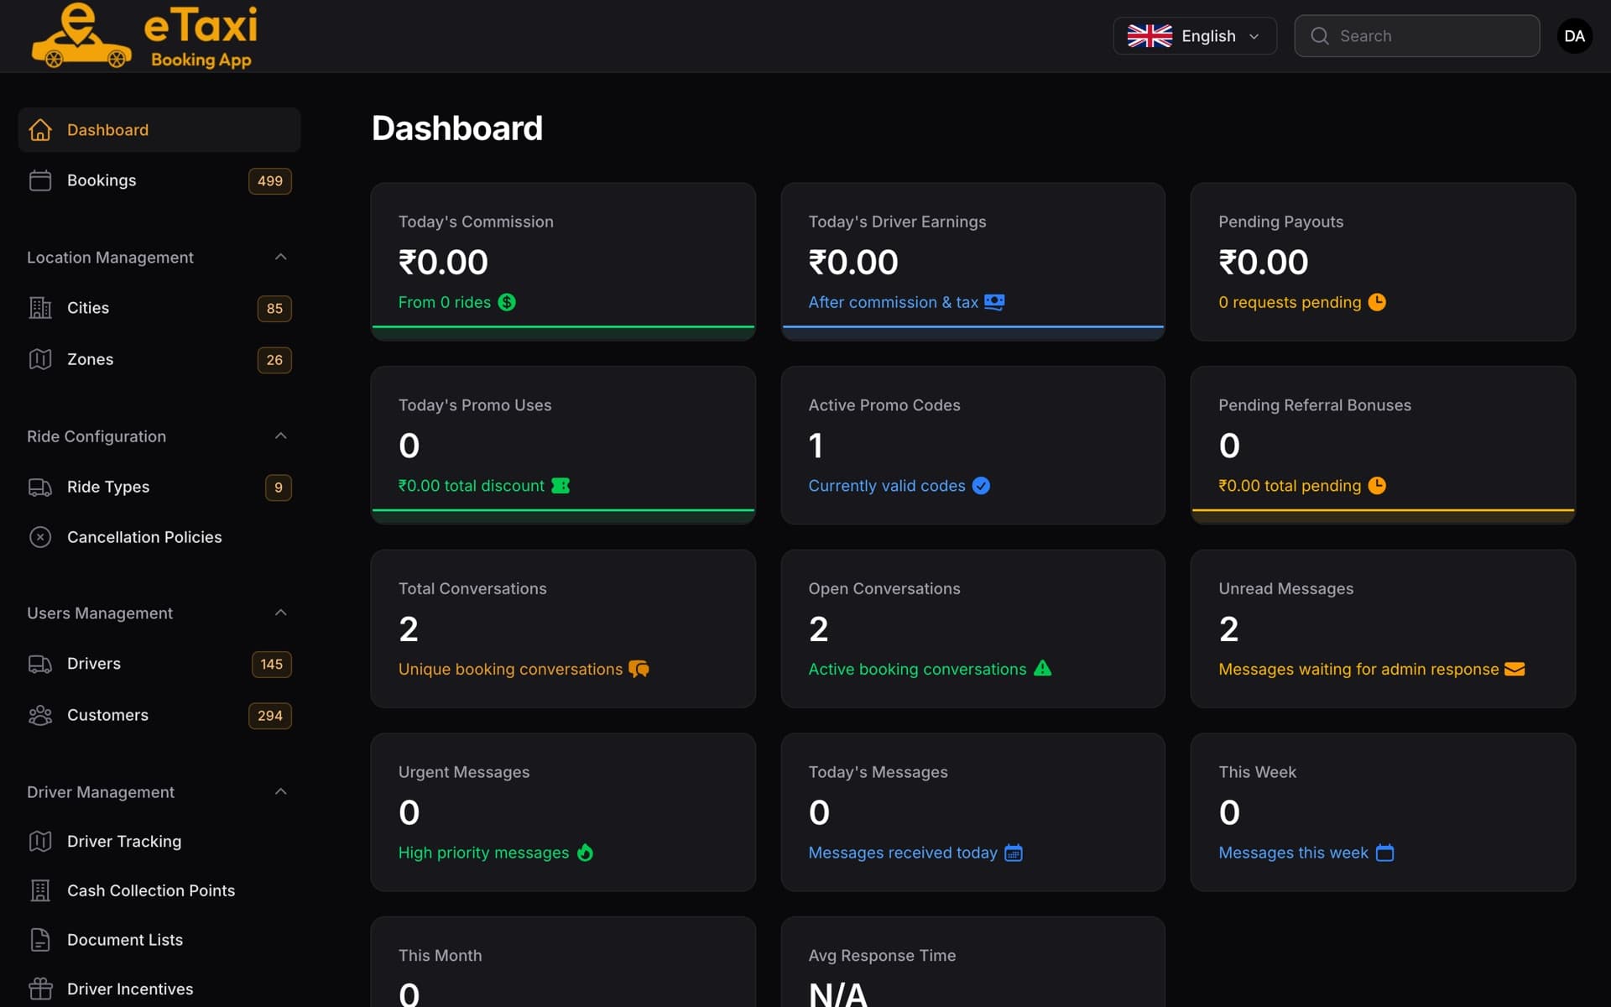Screen dimensions: 1611x1007
Task: Click warning triangle icon in Open Conversations
Action: 1042,669
